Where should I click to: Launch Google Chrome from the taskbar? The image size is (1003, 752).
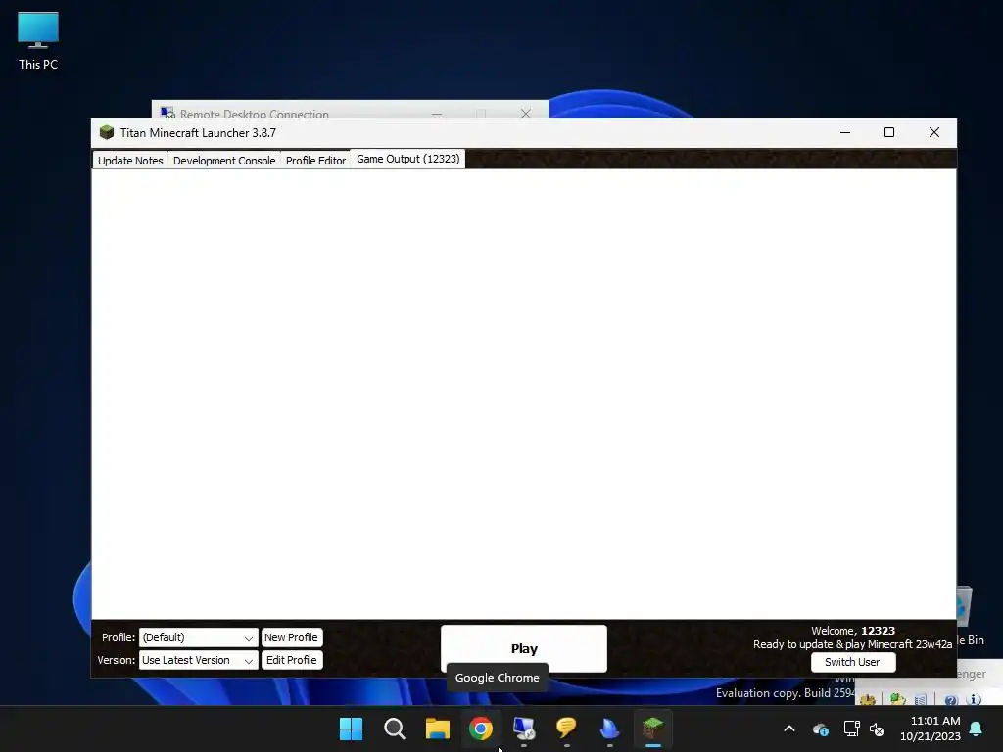click(x=480, y=728)
